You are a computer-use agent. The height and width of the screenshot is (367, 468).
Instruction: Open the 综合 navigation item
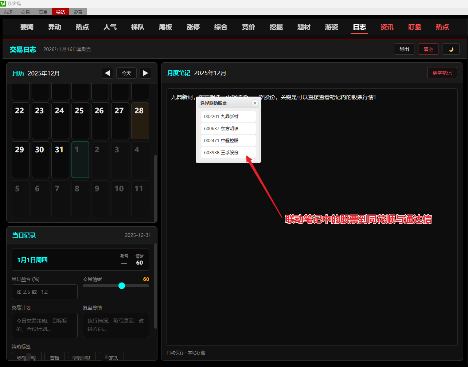click(221, 27)
